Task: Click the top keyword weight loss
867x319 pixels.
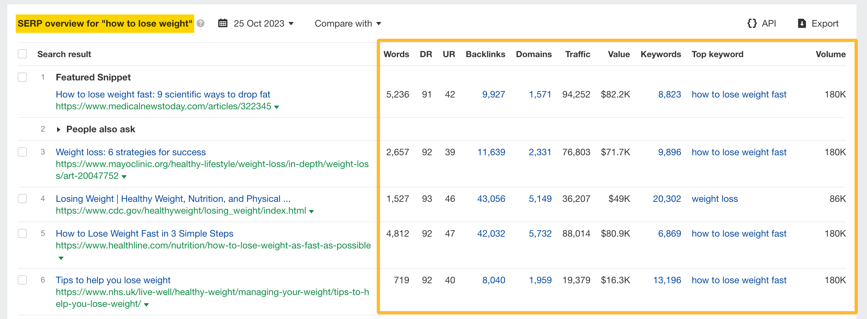Action: coord(714,199)
